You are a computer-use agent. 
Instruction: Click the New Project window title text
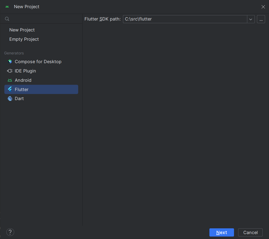click(x=27, y=7)
